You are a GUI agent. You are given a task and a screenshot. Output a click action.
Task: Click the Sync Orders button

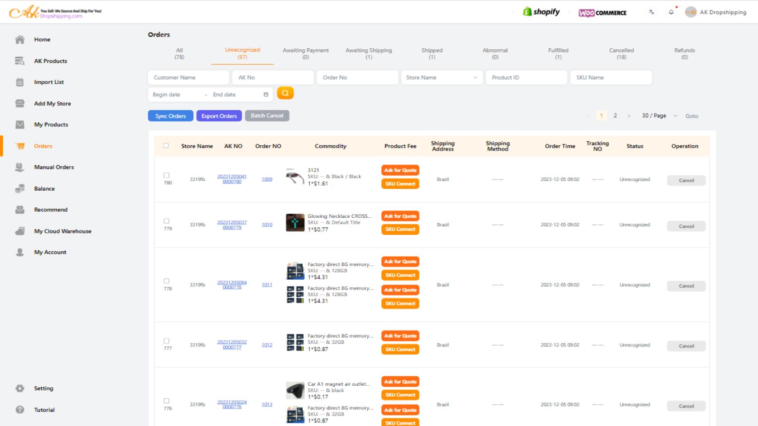tap(171, 116)
